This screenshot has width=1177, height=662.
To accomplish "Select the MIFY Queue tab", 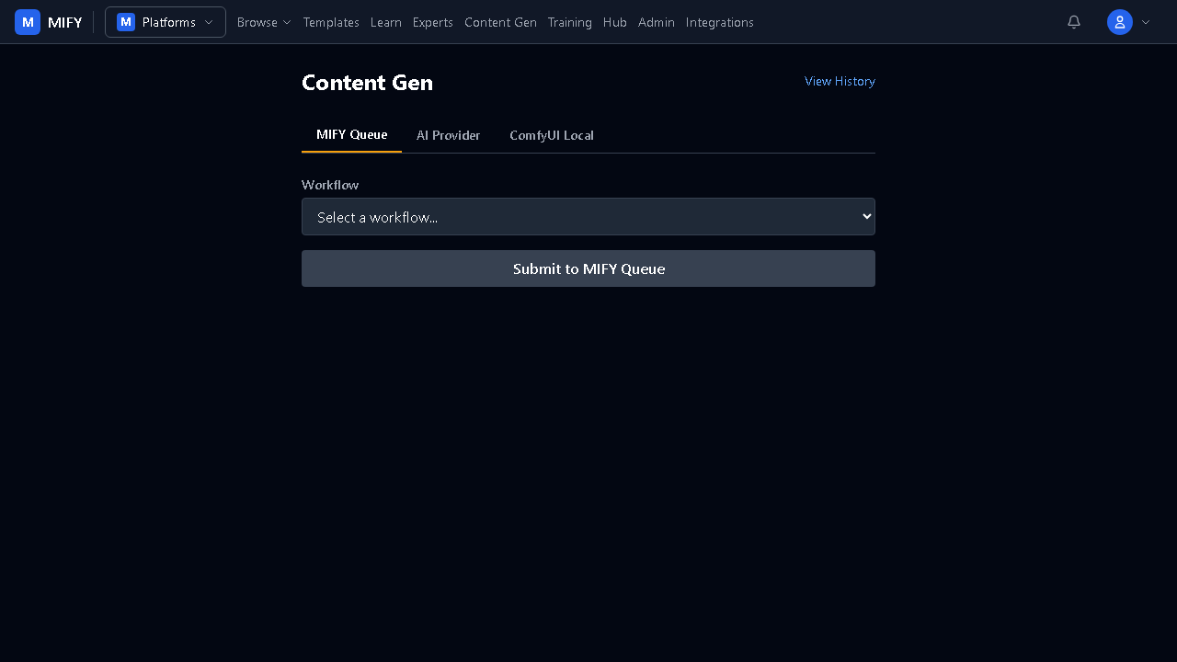I will [351, 134].
